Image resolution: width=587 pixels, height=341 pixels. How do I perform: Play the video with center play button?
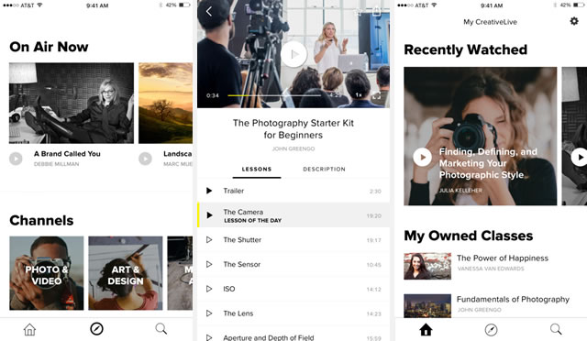tap(293, 54)
